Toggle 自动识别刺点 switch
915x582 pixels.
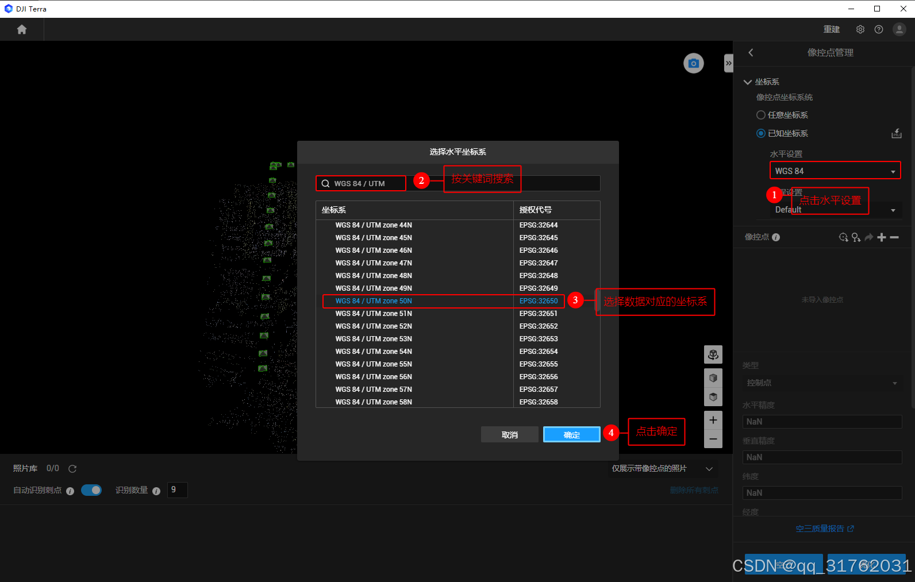click(91, 490)
